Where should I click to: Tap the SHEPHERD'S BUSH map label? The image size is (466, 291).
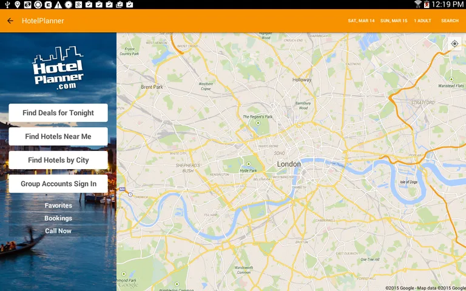click(188, 168)
